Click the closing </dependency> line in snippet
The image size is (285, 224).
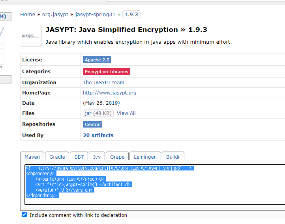click(41, 195)
